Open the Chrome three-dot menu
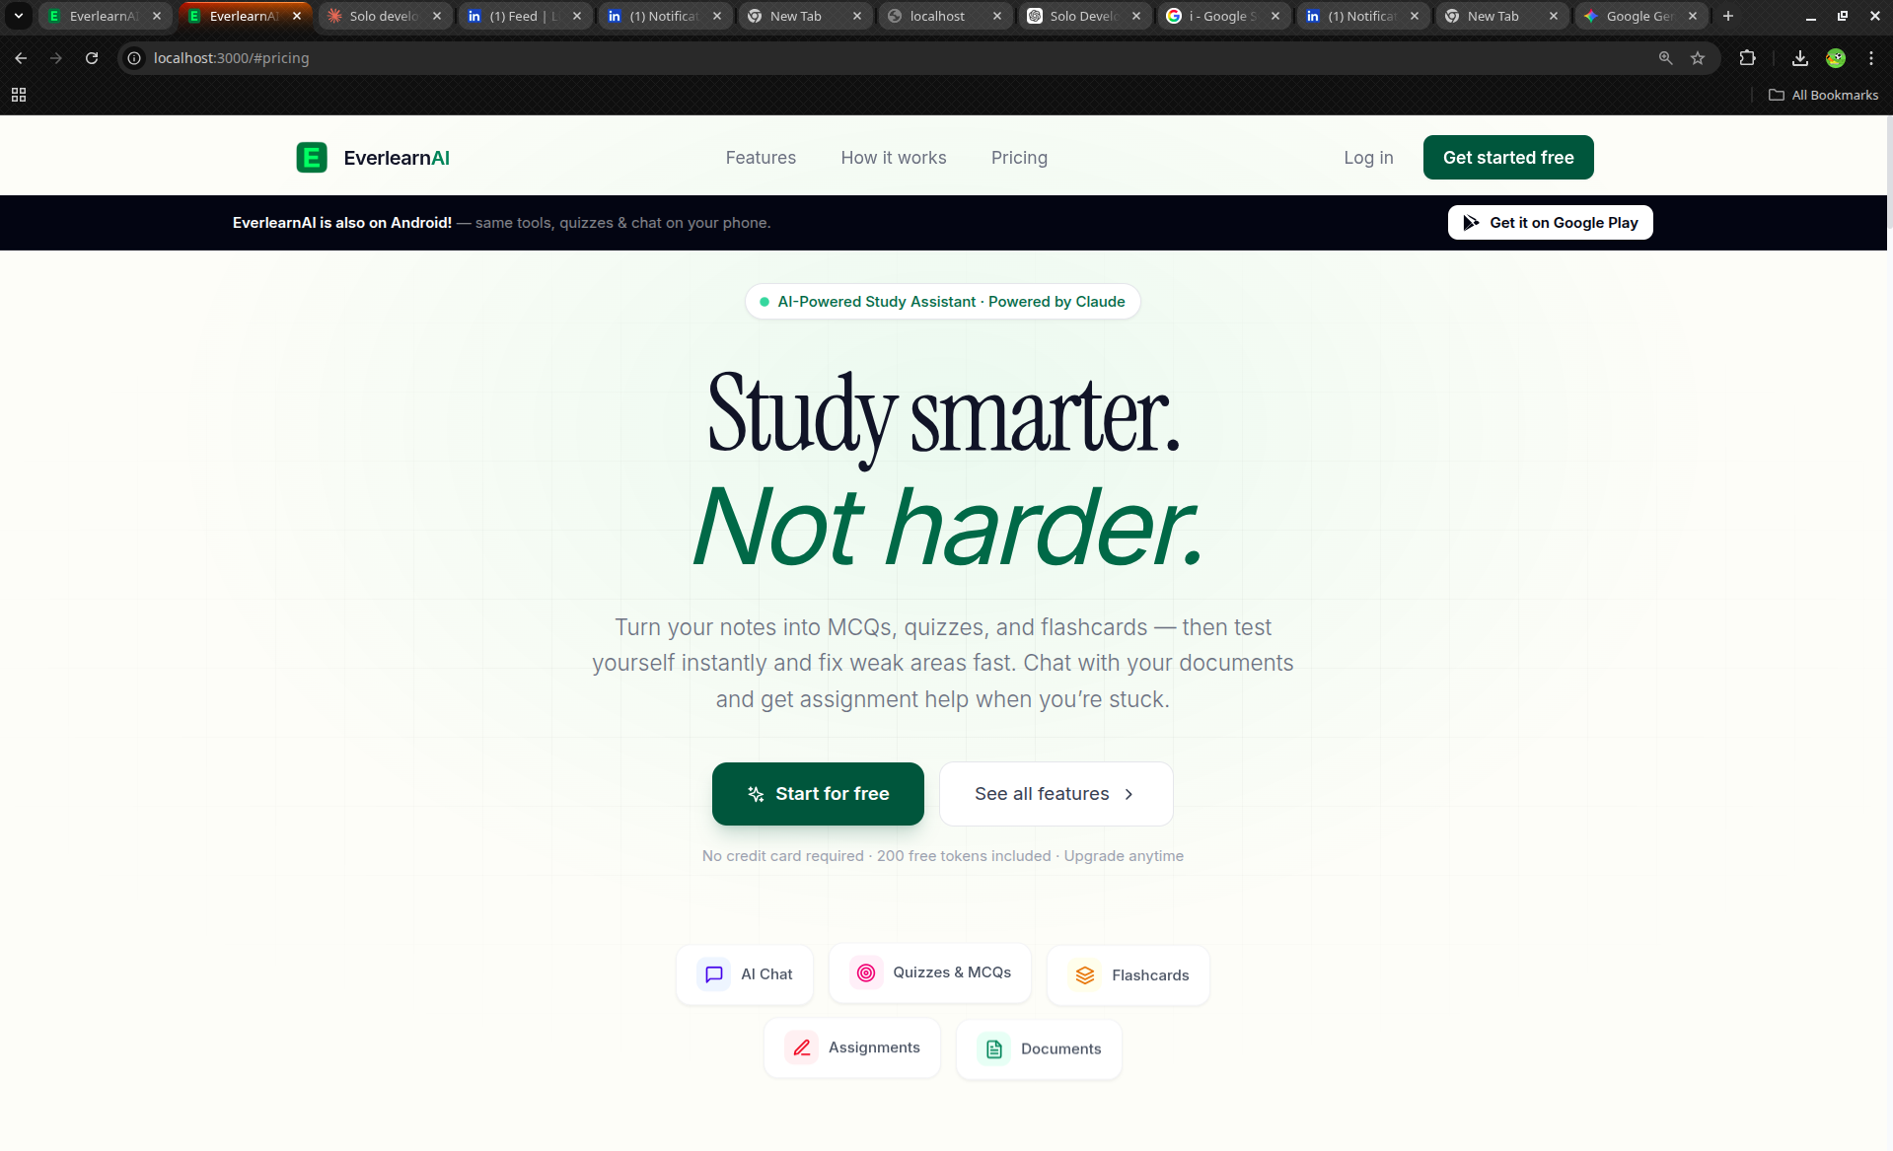The width and height of the screenshot is (1893, 1151). pos(1871,58)
